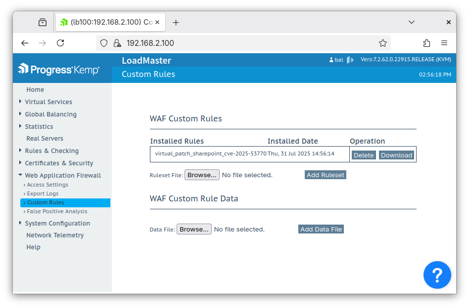Viewport: 469px width, 308px height.
Task: Click the Add Ruleset button
Action: [325, 174]
